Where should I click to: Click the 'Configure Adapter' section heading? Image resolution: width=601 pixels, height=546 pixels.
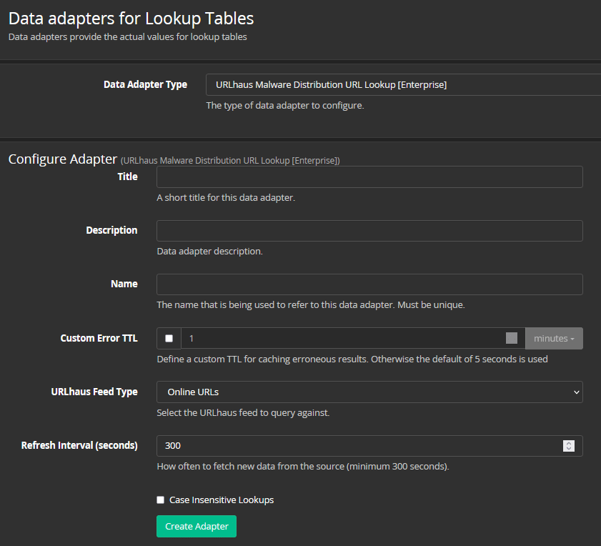(x=62, y=159)
